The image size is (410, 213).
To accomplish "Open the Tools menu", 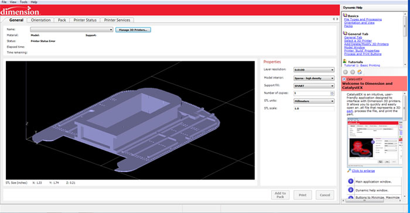I will (23, 2).
